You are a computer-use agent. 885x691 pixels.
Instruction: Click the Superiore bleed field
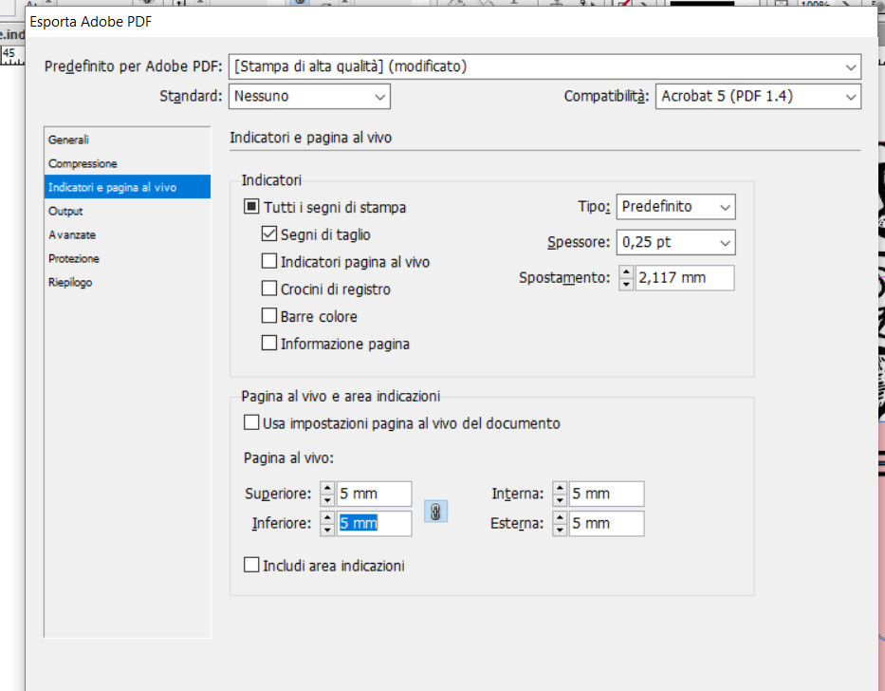[x=375, y=494]
